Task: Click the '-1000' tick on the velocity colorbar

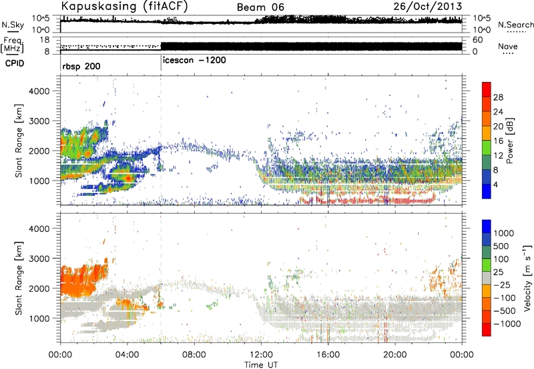Action: pos(507,324)
